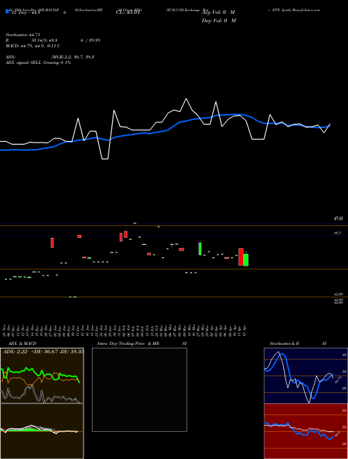Click the 46.2 price level label

point(337,233)
